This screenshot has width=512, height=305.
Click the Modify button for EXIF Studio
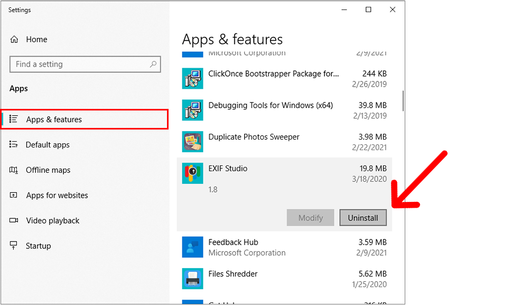pos(311,218)
